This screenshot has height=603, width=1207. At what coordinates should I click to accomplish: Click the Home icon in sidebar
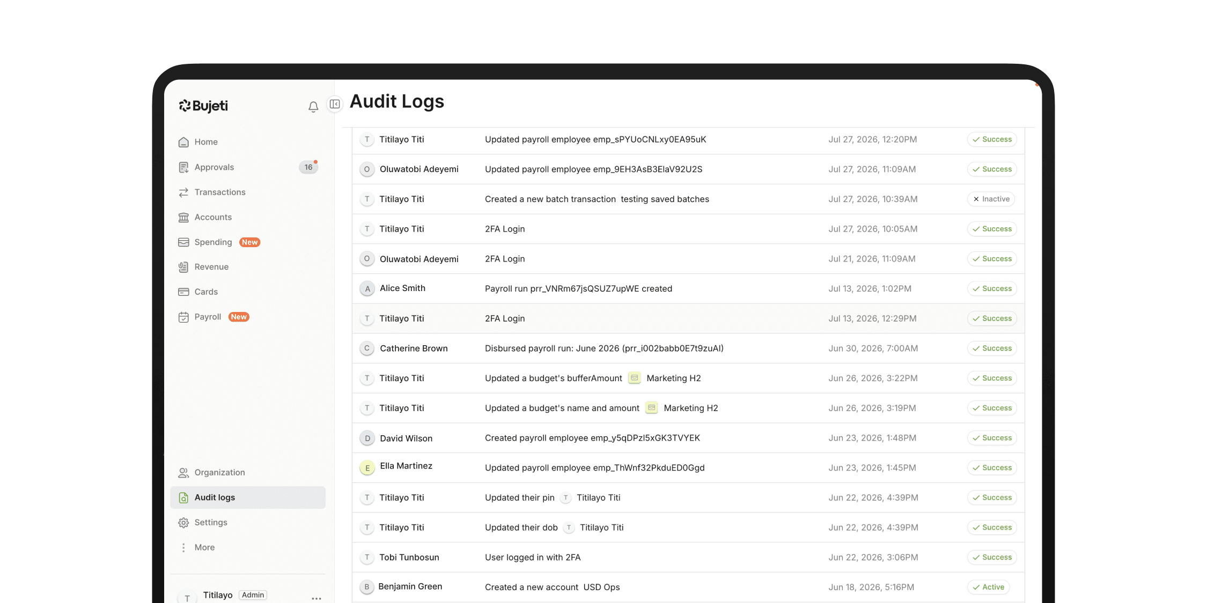(183, 142)
